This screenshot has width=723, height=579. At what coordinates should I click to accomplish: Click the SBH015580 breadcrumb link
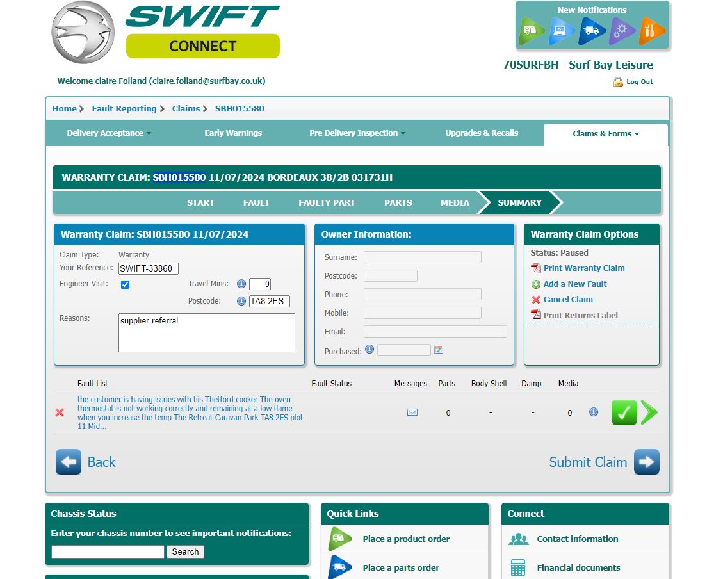[x=240, y=109]
